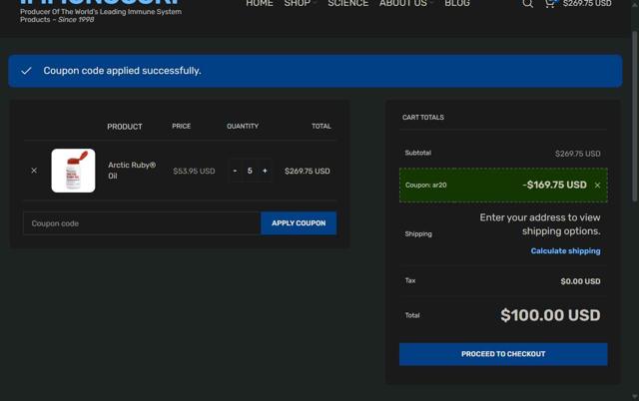This screenshot has height=401, width=639.
Task: Click the CART TOTALS heading
Action: click(x=423, y=118)
